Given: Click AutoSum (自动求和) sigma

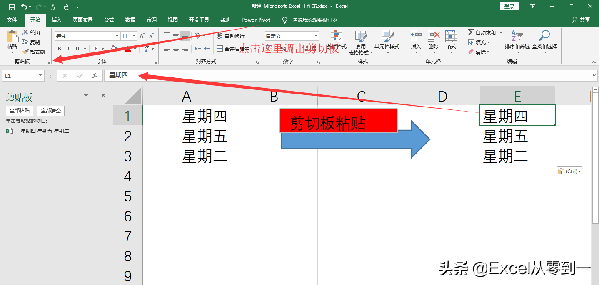Looking at the screenshot, I should pyautogui.click(x=471, y=32).
